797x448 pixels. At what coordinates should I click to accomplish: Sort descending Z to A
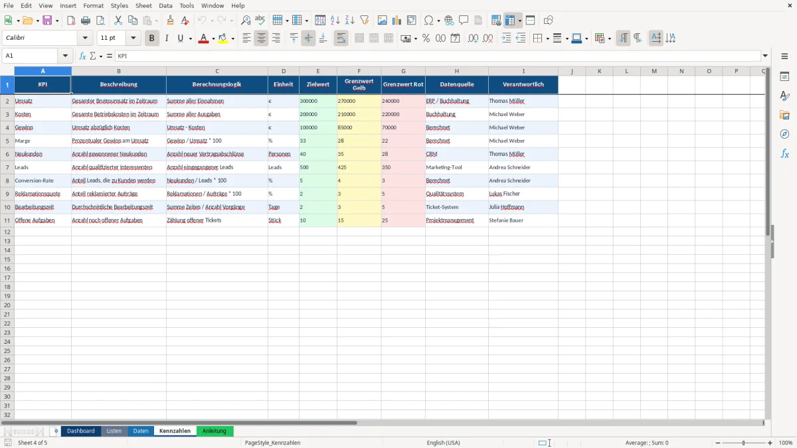[350, 21]
